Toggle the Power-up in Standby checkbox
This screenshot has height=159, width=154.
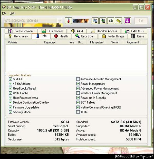click(78, 98)
